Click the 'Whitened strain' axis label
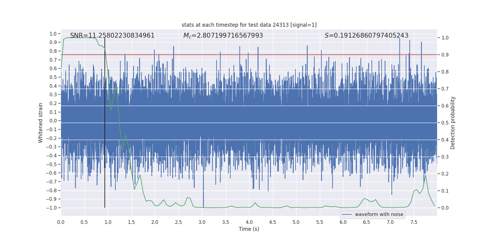The image size is (486, 243). (x=41, y=123)
